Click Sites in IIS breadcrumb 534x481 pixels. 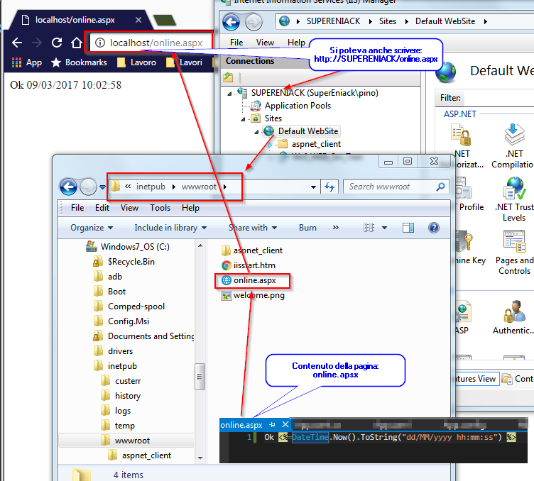tap(388, 21)
